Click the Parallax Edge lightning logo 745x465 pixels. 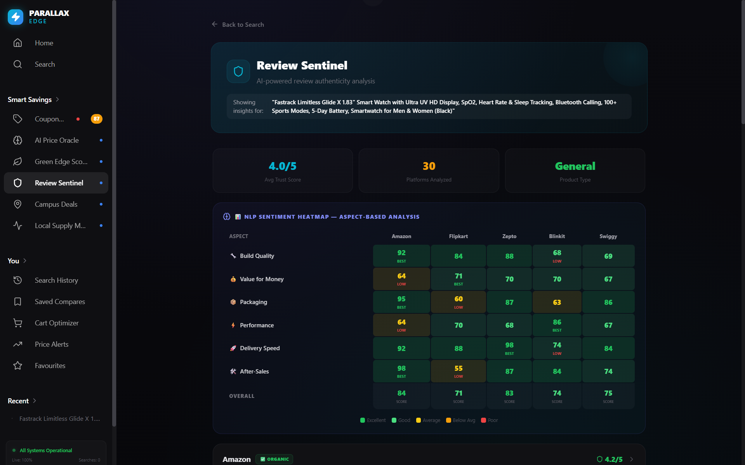[x=16, y=17]
